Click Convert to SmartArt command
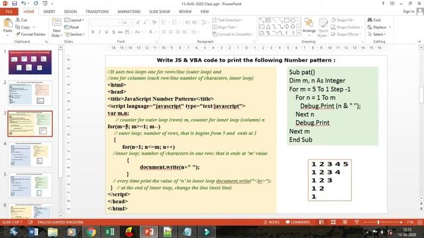 [x=233, y=34]
